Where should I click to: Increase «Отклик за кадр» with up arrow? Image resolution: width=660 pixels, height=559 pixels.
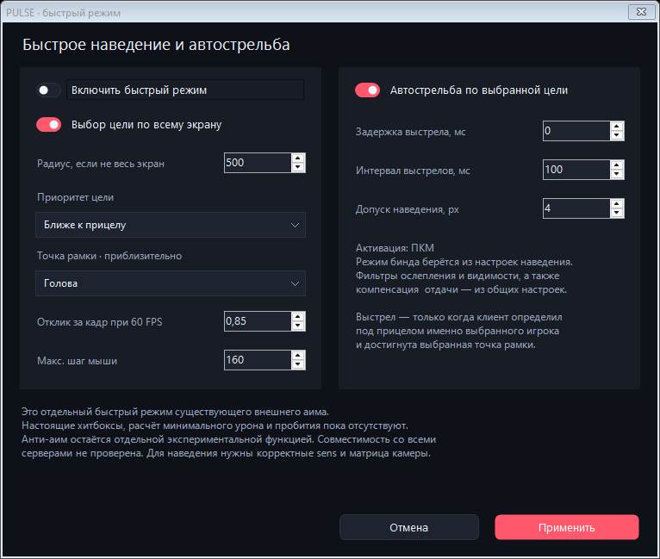pyautogui.click(x=298, y=317)
